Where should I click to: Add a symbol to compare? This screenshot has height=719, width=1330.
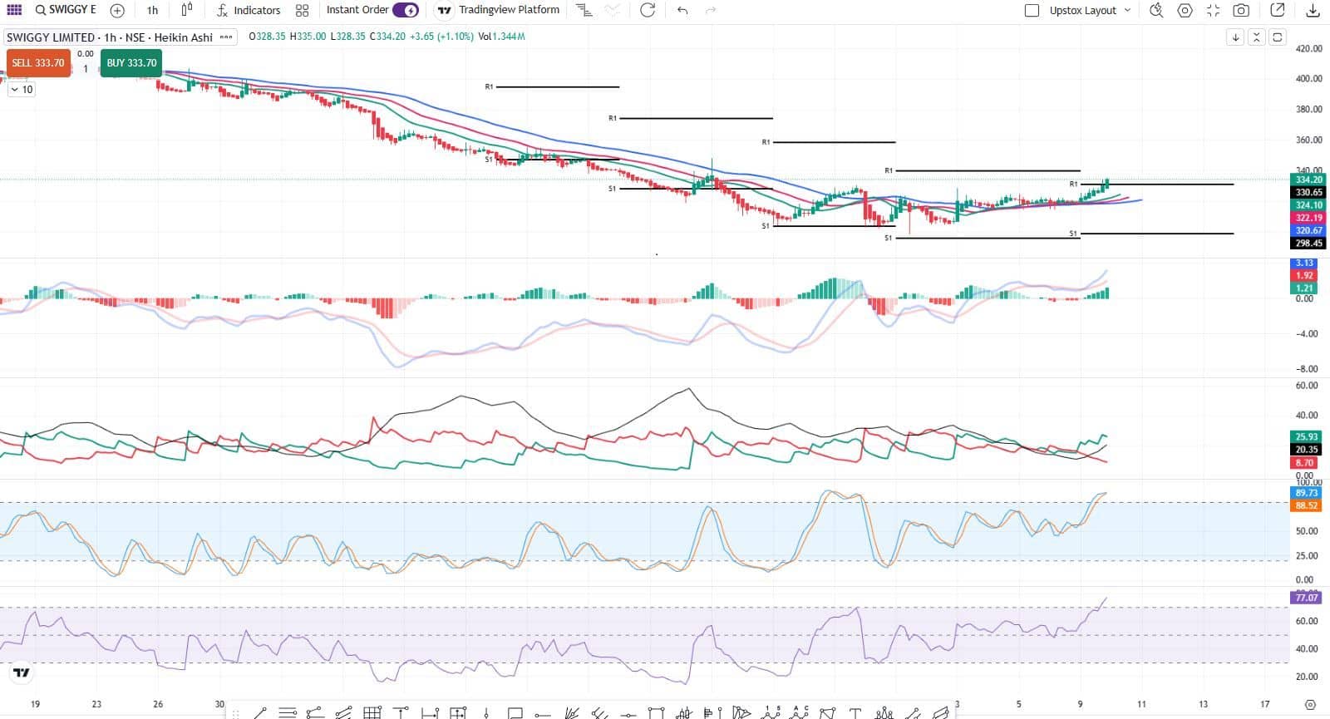(x=117, y=11)
